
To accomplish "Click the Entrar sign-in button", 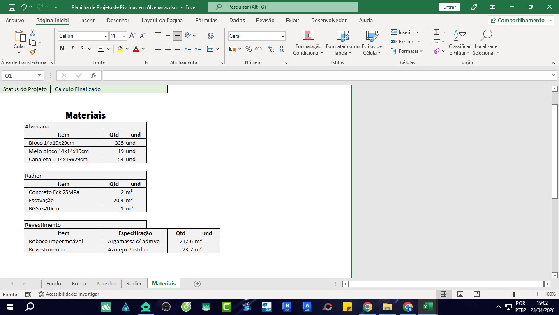I will [449, 7].
